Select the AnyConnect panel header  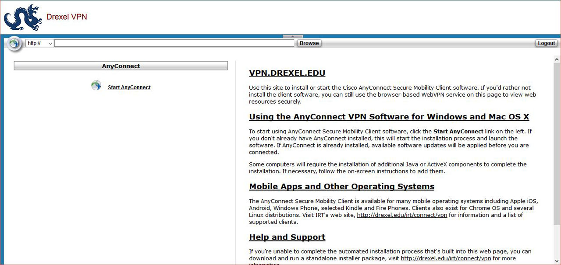pyautogui.click(x=121, y=66)
